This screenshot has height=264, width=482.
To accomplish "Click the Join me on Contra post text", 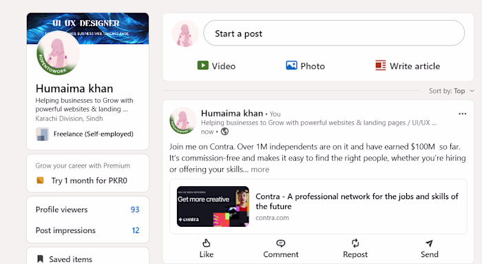I will pos(317,158).
